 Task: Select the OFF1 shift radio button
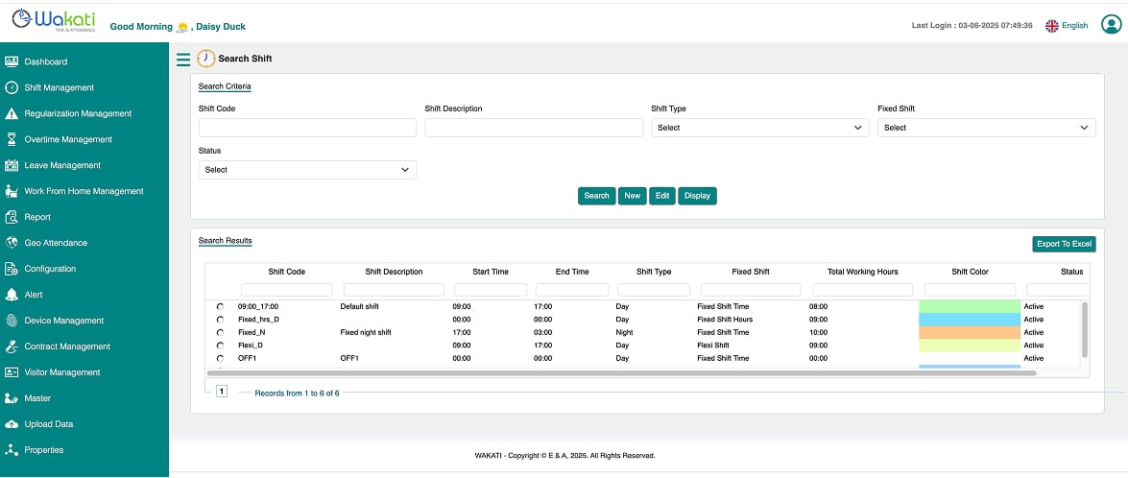(220, 359)
